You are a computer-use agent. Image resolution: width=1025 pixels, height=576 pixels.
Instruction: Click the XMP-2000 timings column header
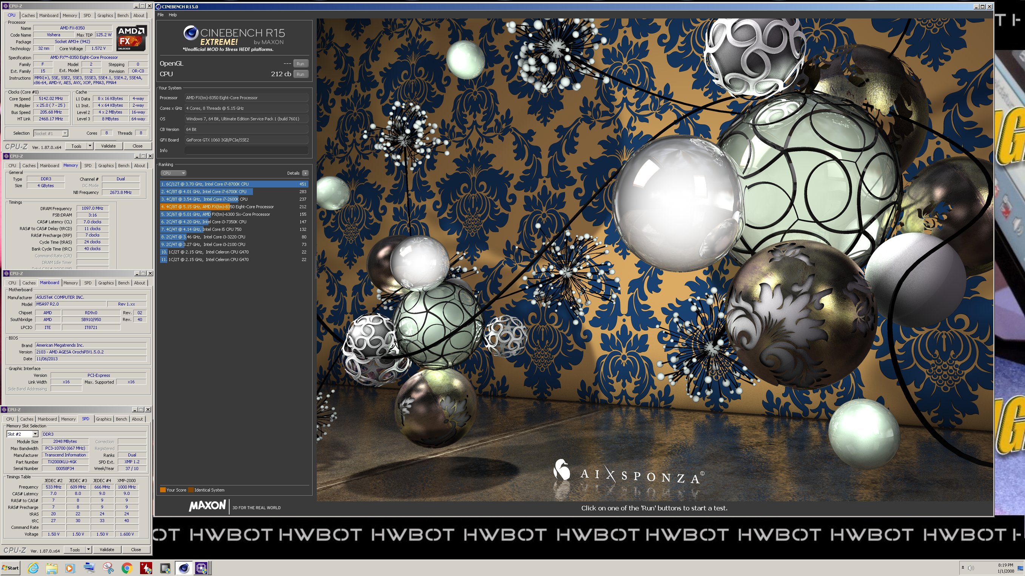coord(126,481)
